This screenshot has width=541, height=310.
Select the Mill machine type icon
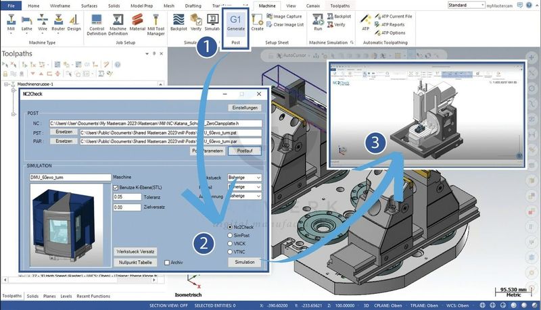(11, 23)
